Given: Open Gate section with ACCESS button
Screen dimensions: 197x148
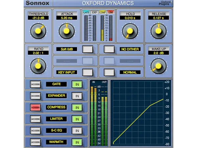Looking at the screenshot, I should (x=35, y=84).
